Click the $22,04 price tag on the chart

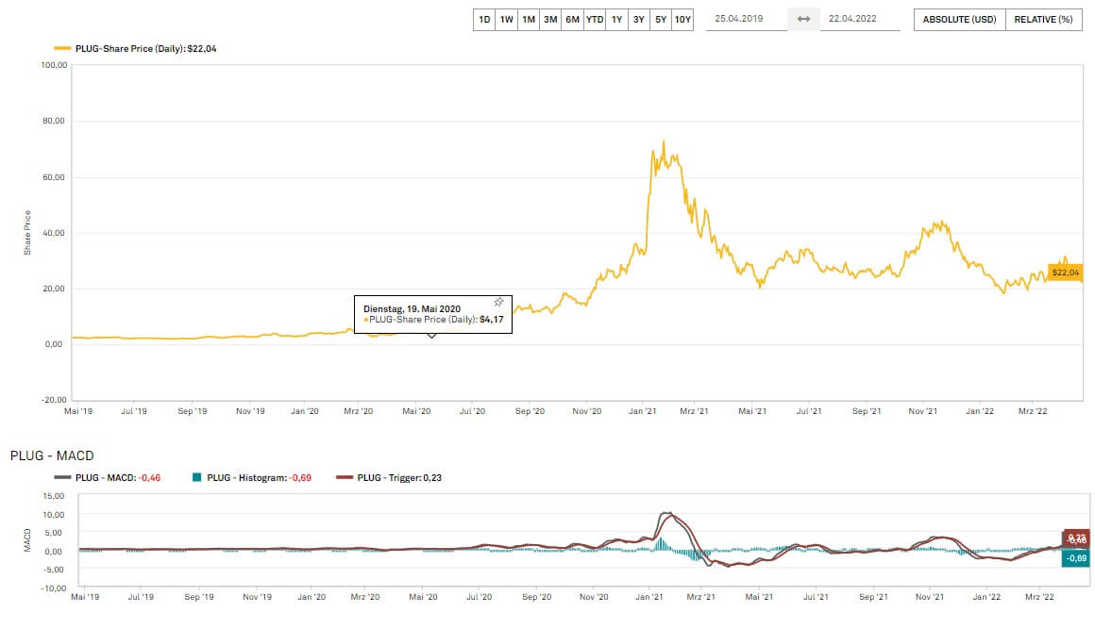coord(1065,273)
